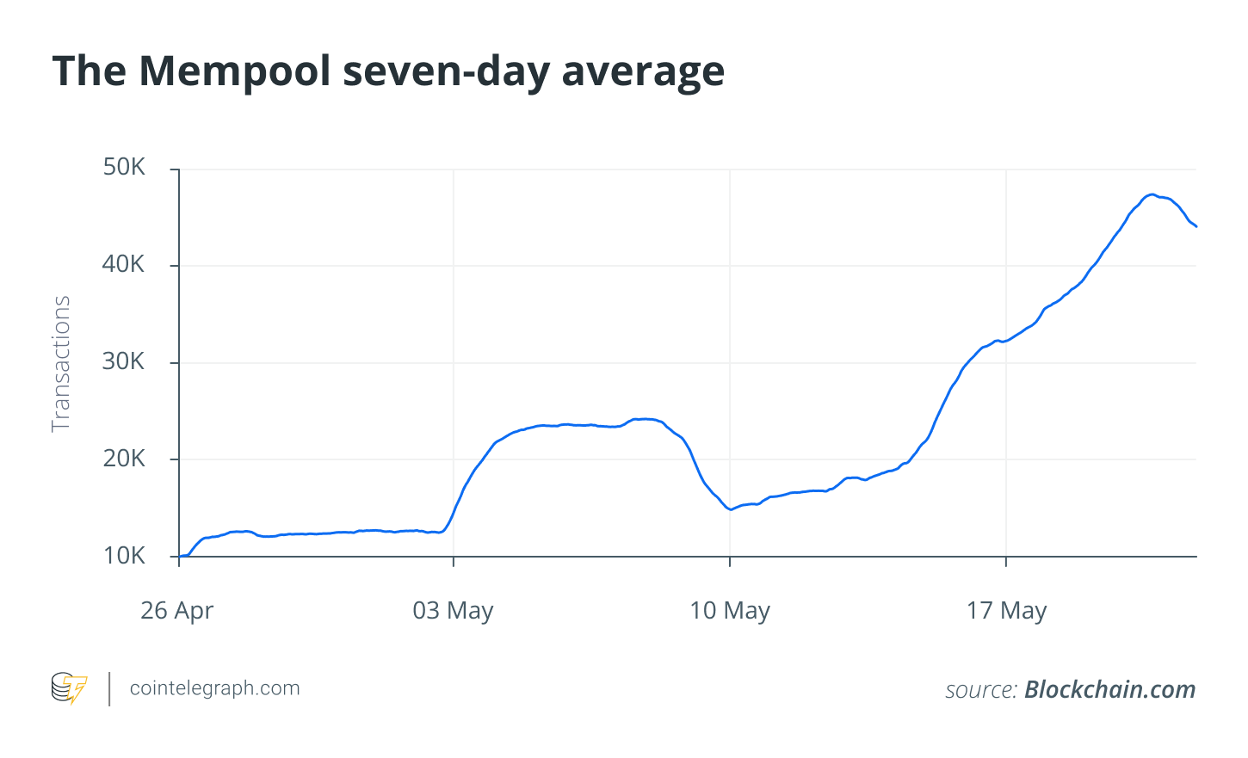The height and width of the screenshot is (758, 1248).
Task: Open the cointelegraph.com link
Action: [x=214, y=688]
